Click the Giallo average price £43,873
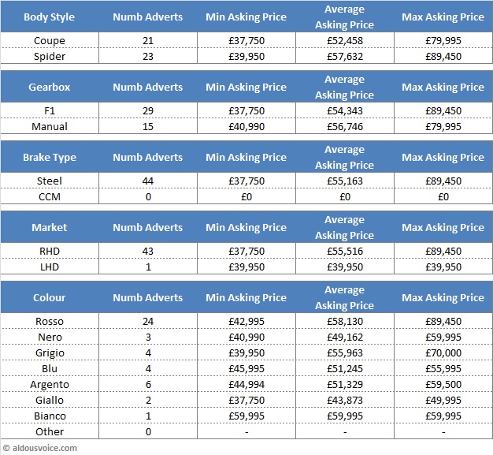493x455 pixels. (344, 400)
